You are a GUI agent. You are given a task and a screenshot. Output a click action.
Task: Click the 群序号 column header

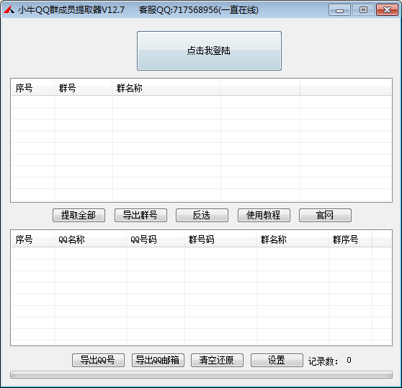click(x=350, y=239)
